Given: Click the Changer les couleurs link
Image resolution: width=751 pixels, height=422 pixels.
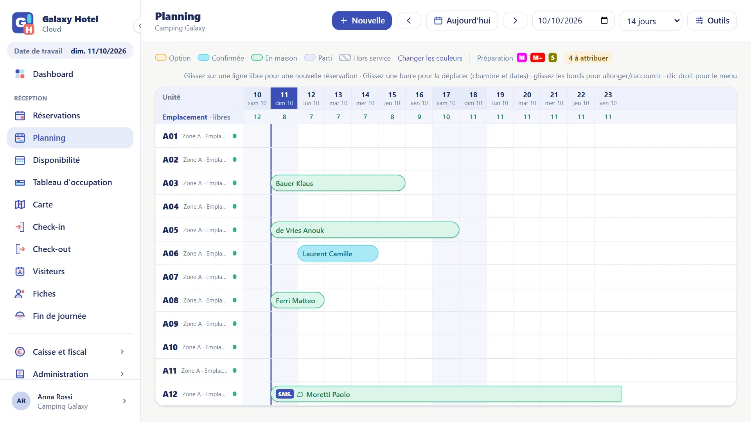Looking at the screenshot, I should (x=430, y=58).
